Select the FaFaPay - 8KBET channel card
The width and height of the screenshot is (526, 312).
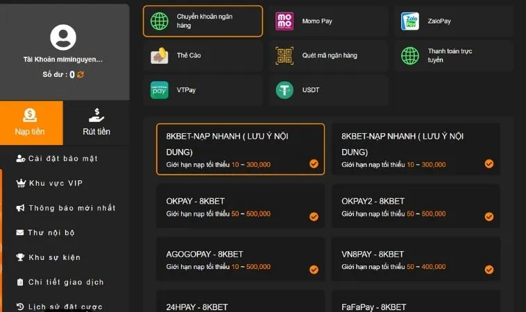(416, 302)
